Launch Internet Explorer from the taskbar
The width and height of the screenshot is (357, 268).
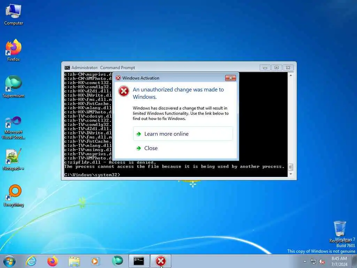pos(31,261)
